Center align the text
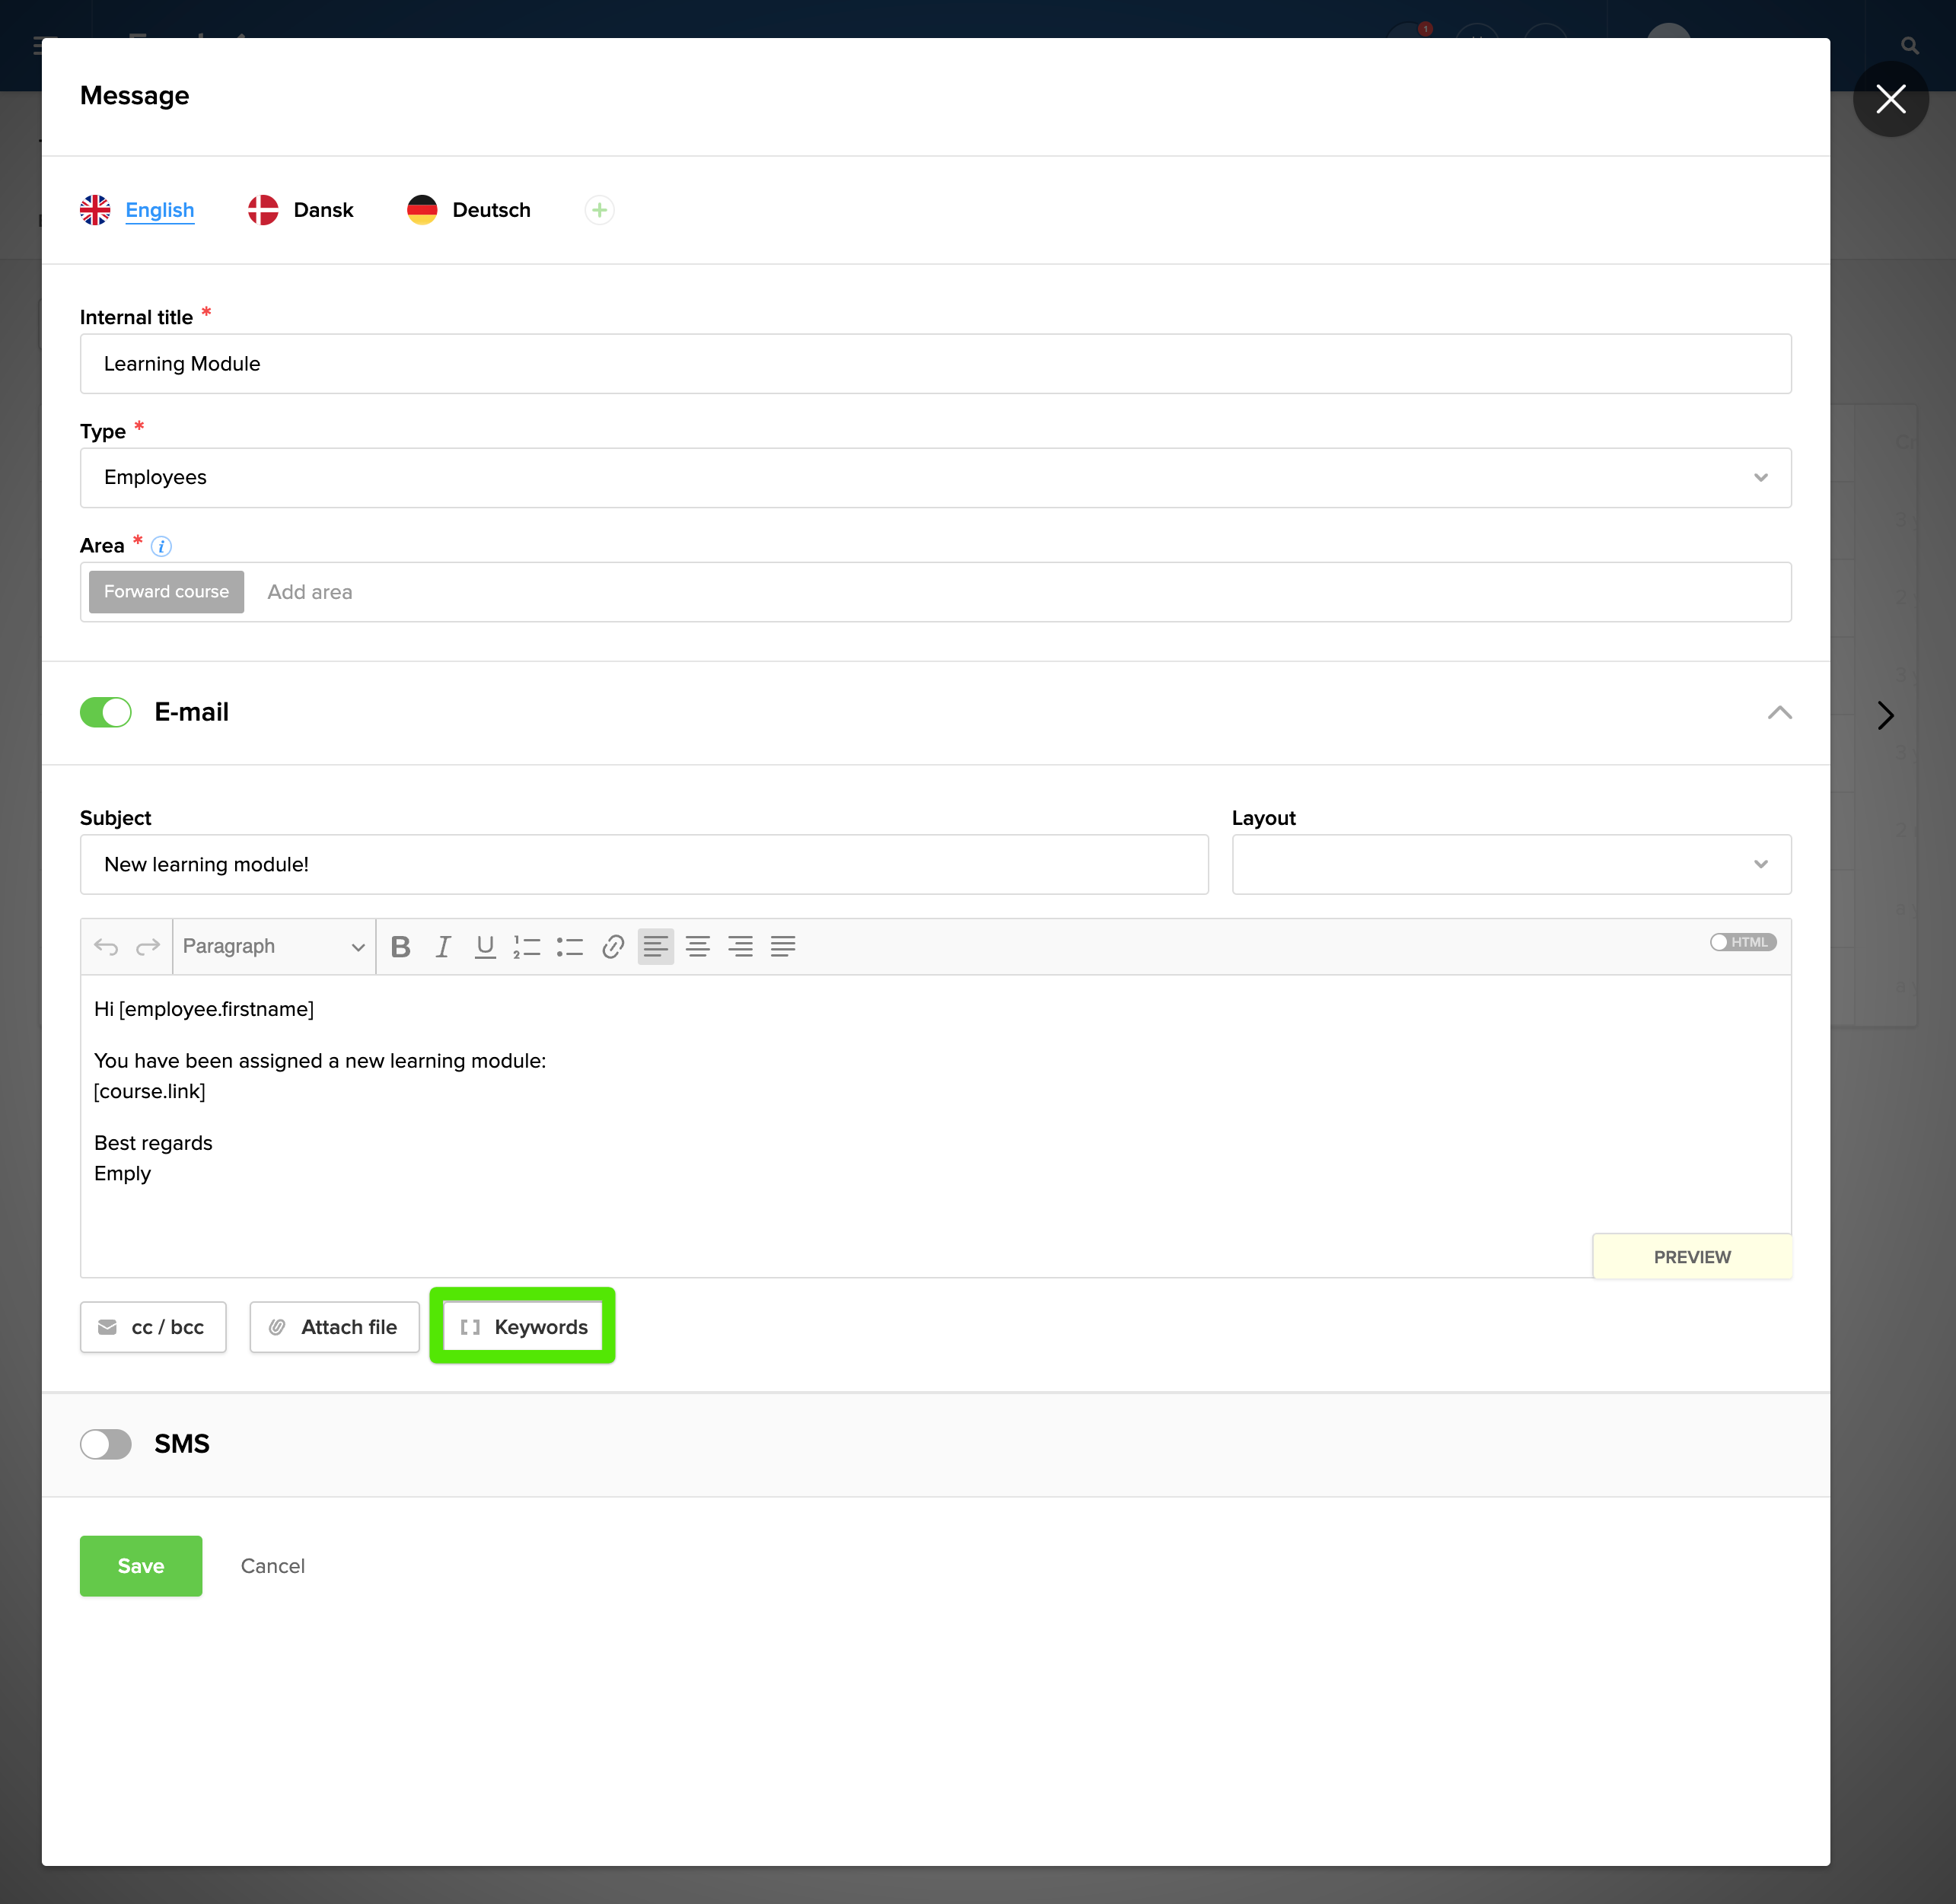Screen dimensions: 1956x1904 pyautogui.click(x=698, y=946)
